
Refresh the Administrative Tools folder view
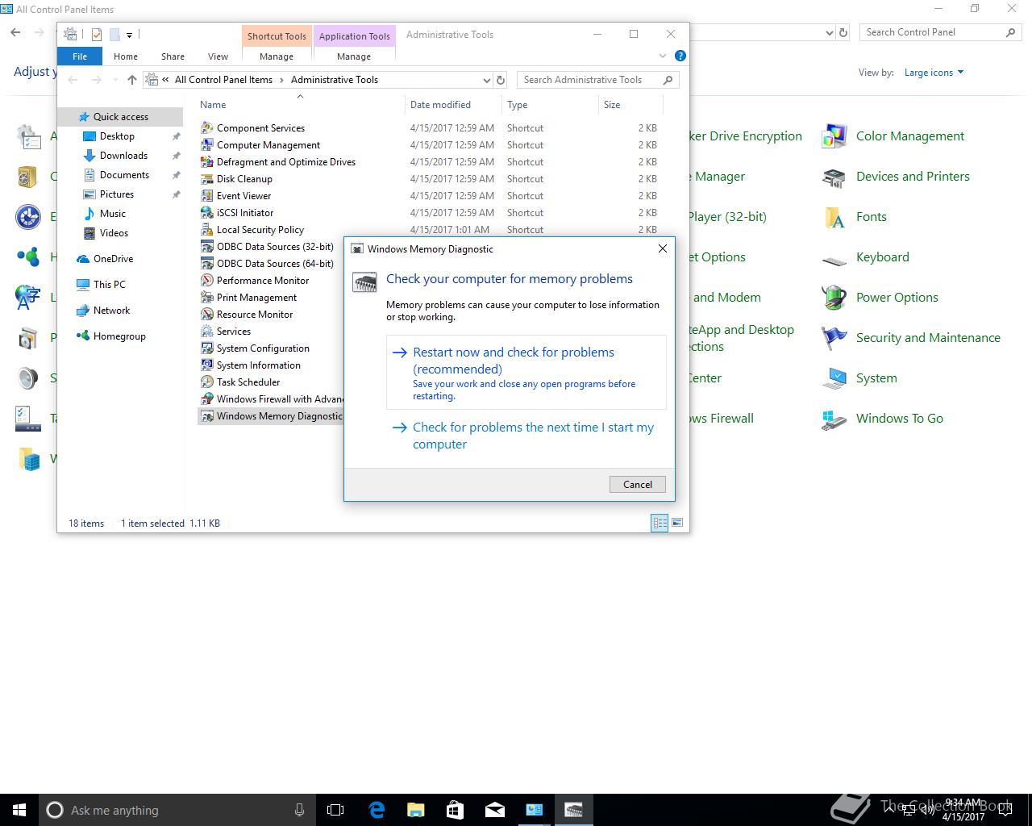(x=501, y=80)
